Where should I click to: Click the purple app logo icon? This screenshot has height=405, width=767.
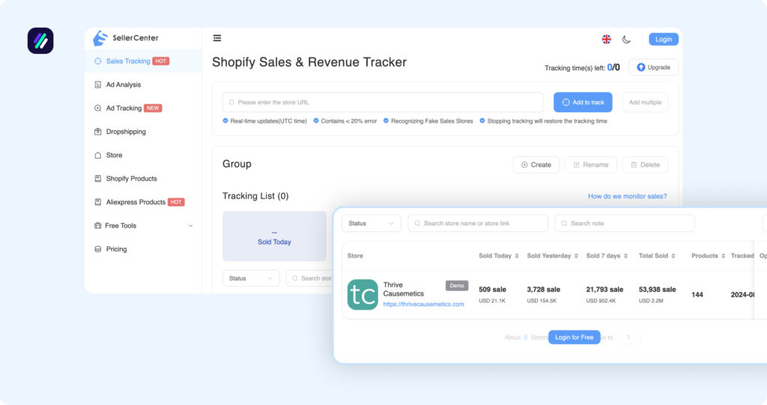click(x=40, y=40)
